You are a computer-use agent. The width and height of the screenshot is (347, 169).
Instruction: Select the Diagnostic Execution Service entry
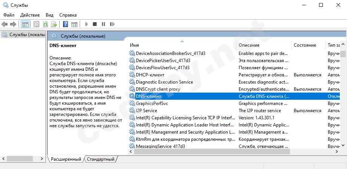pyautogui.click(x=164, y=82)
